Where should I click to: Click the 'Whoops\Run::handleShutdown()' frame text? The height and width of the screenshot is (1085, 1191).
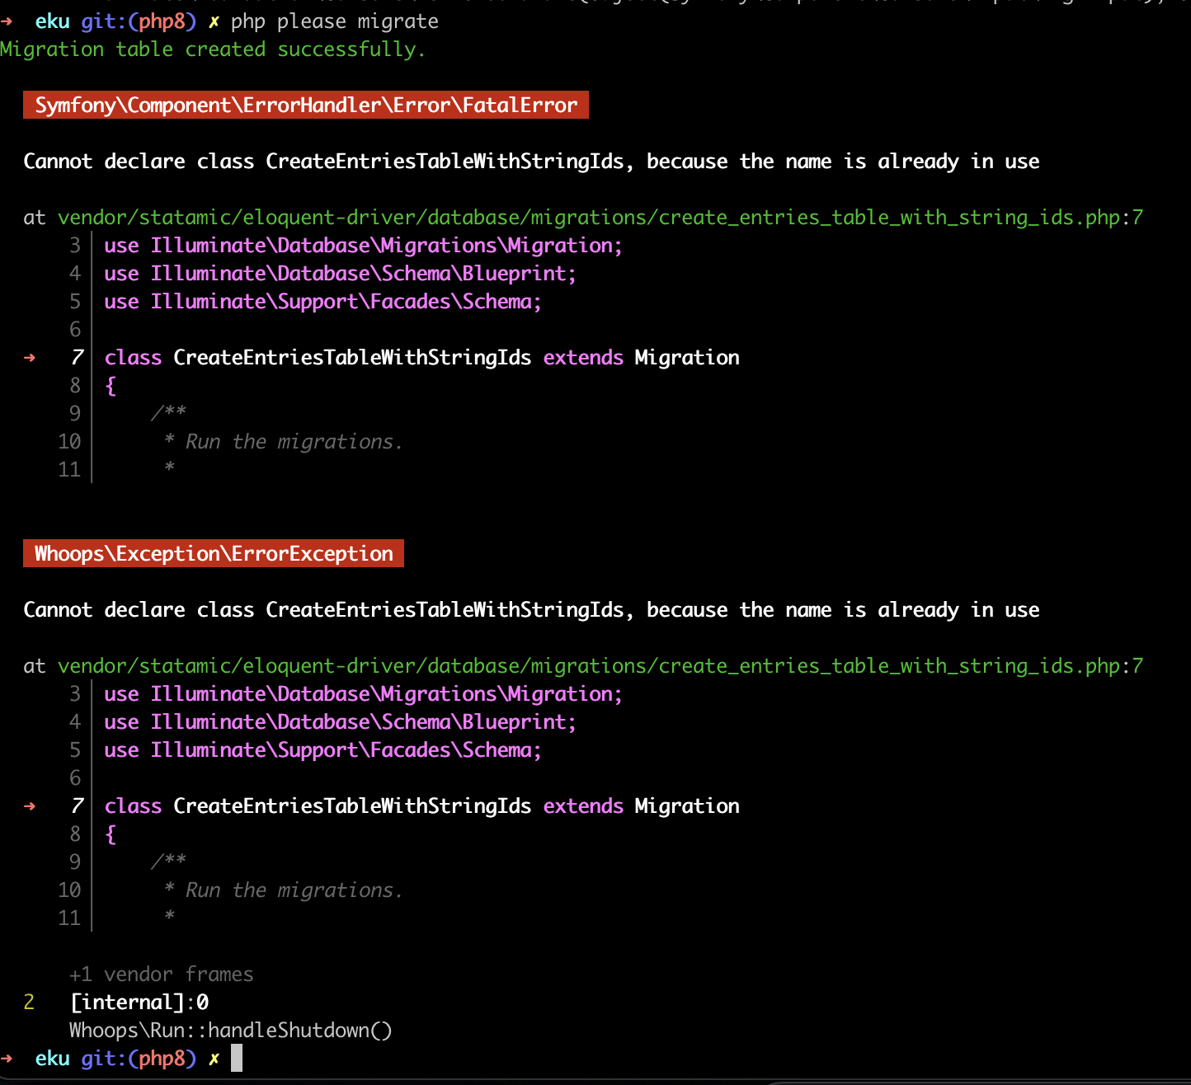[231, 1031]
